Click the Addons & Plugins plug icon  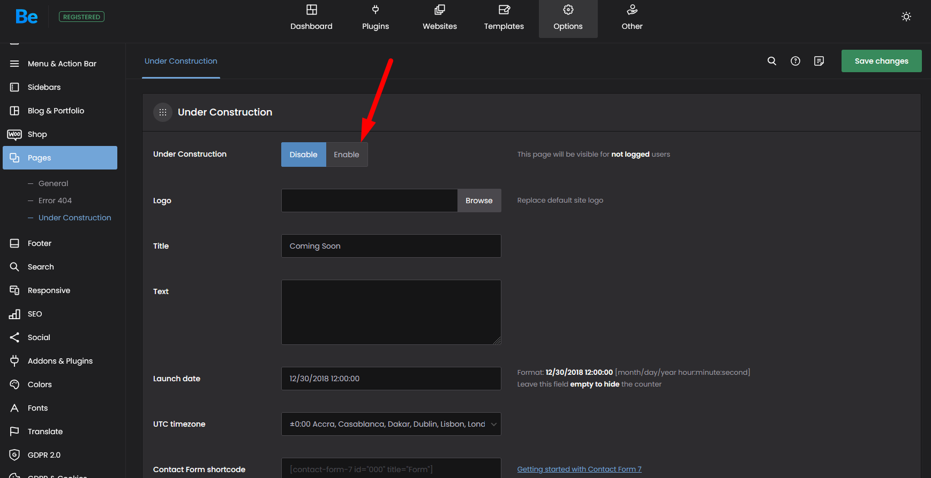coord(14,361)
